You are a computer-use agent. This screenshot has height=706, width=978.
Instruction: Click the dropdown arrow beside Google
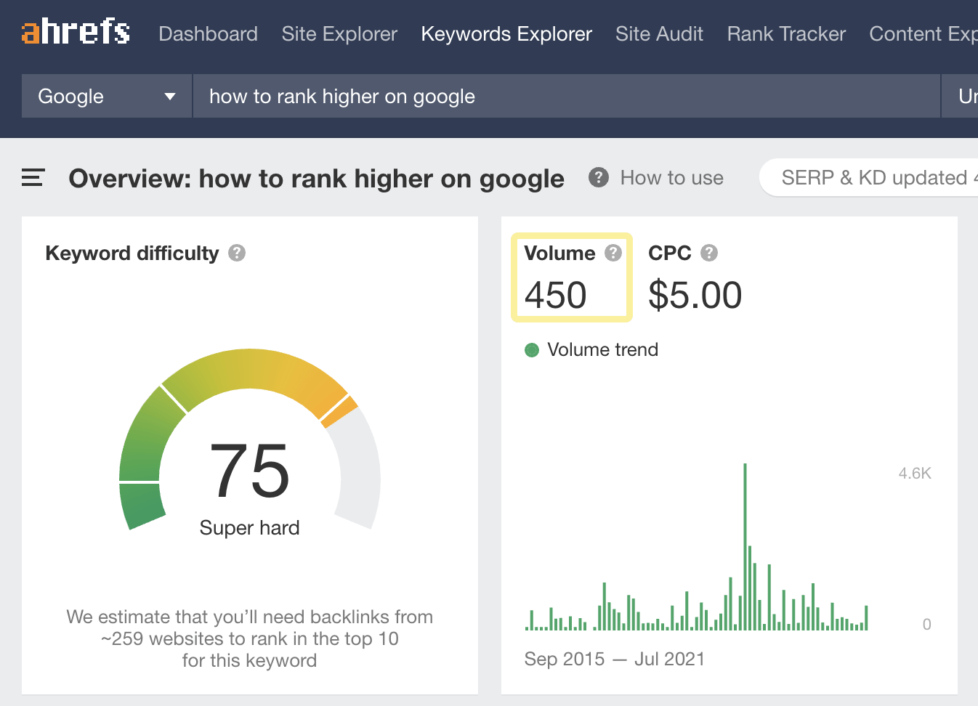point(170,97)
